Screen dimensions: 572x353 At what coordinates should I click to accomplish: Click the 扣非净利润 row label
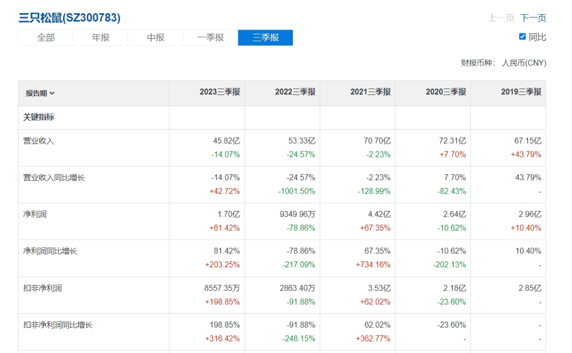(42, 288)
